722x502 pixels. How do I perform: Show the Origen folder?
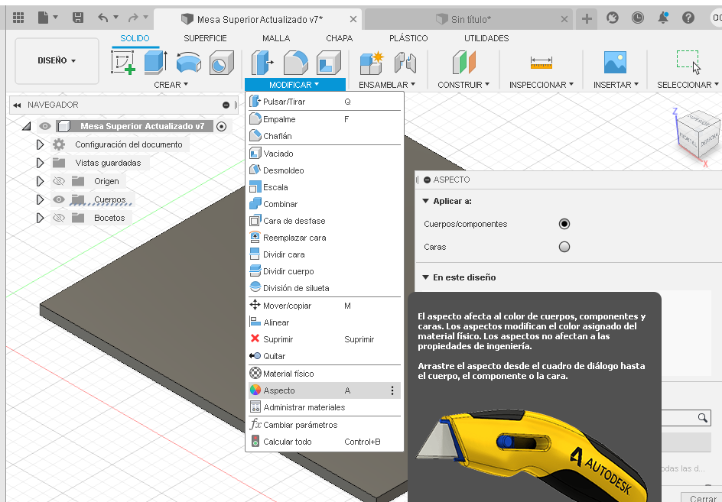point(59,181)
